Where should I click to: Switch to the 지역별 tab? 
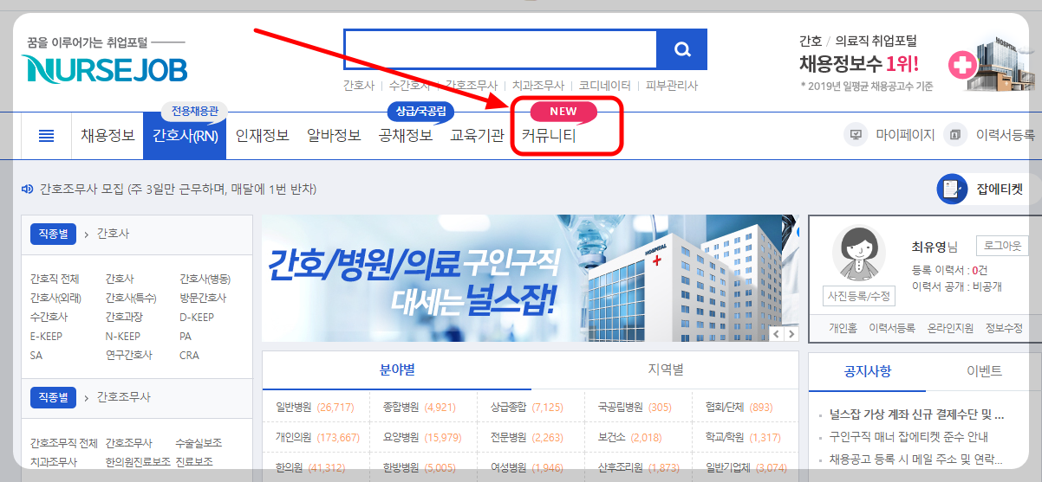click(665, 370)
